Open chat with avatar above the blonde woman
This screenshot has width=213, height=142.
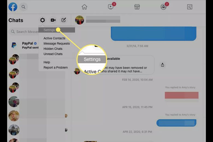14,102
